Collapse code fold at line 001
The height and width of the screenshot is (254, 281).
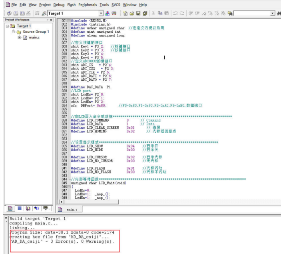pyautogui.click(x=69, y=21)
